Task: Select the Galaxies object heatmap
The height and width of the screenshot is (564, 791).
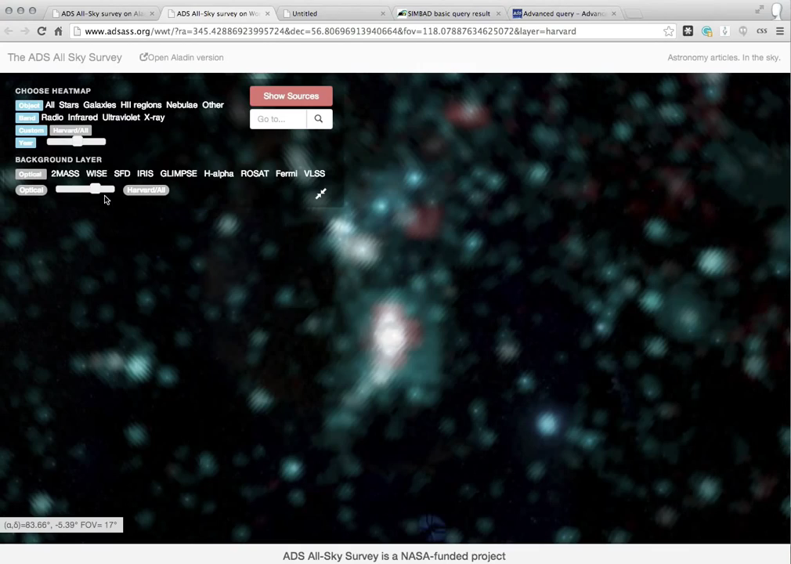Action: [x=99, y=105]
